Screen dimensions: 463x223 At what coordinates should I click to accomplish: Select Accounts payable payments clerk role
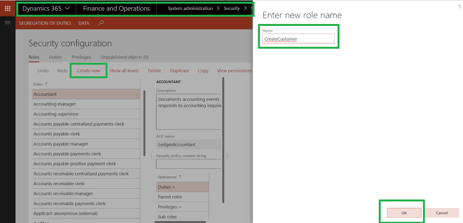click(86, 154)
